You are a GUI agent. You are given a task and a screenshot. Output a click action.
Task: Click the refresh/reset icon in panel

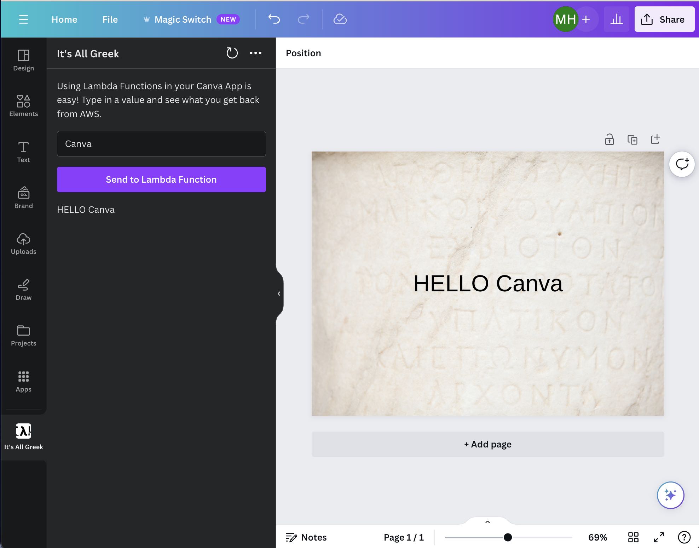(x=231, y=53)
